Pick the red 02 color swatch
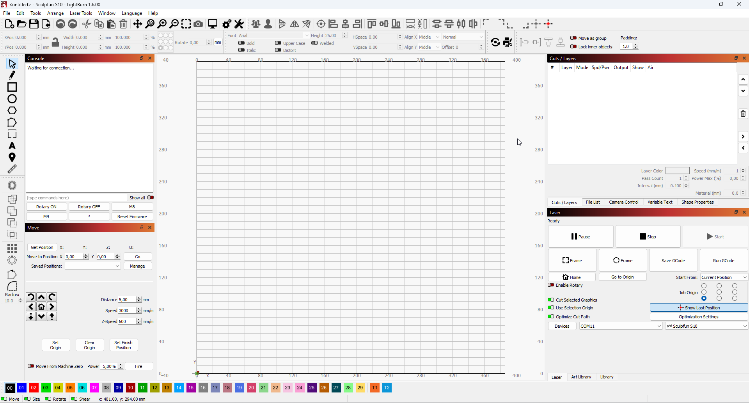Image resolution: width=749 pixels, height=403 pixels. (34, 388)
